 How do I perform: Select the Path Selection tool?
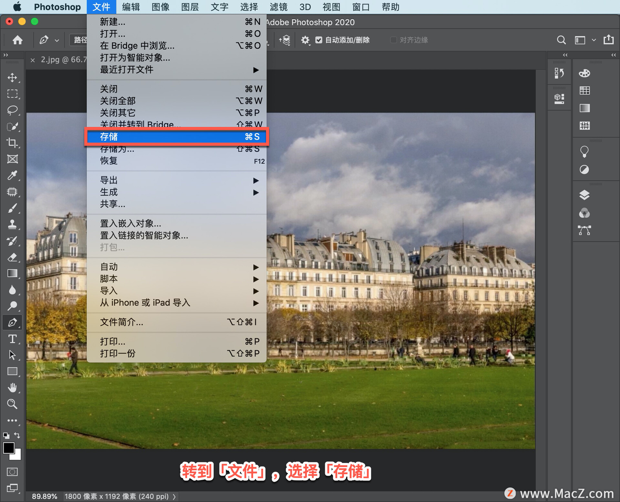(x=12, y=355)
